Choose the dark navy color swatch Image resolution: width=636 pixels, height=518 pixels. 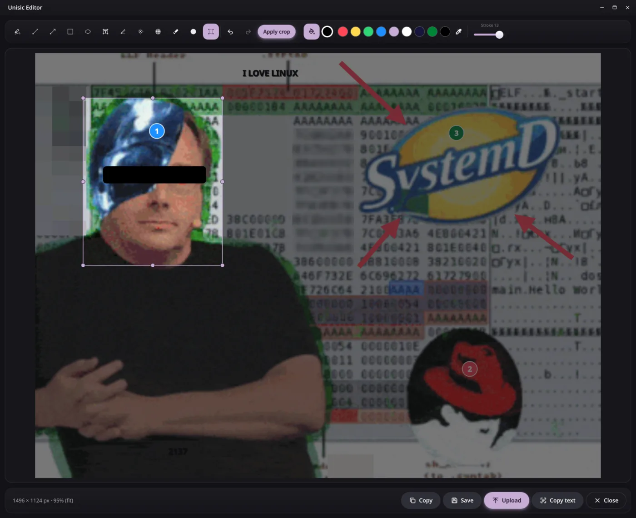[419, 32]
